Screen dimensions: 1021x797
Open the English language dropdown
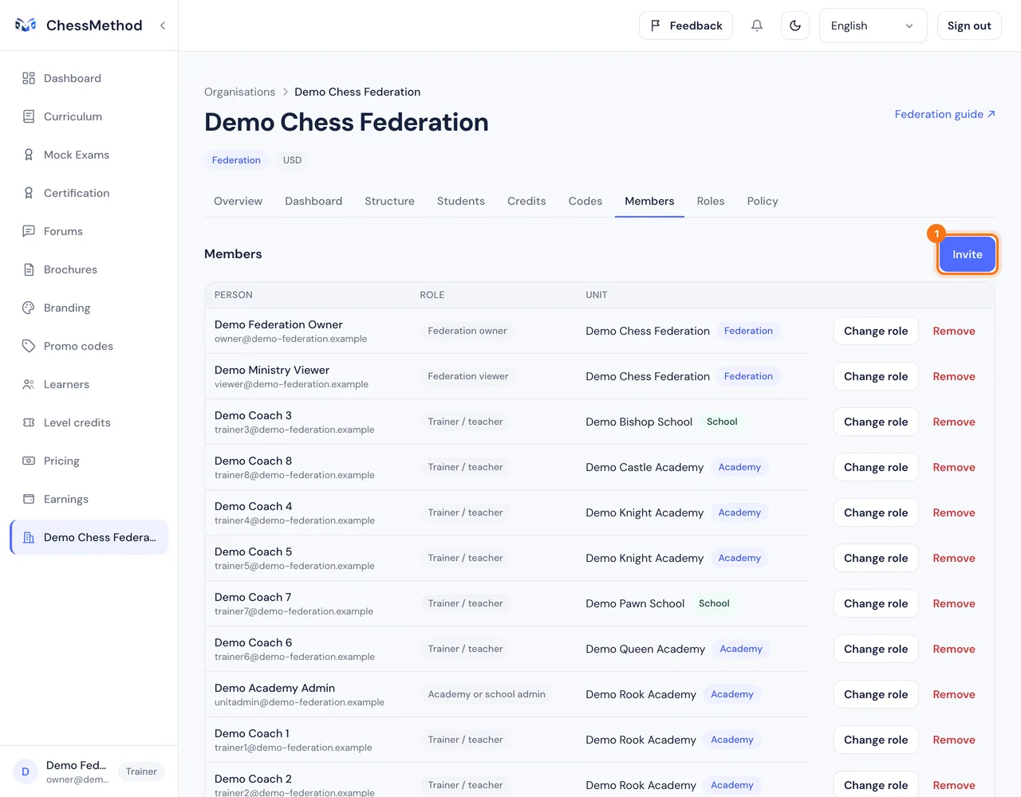[873, 26]
